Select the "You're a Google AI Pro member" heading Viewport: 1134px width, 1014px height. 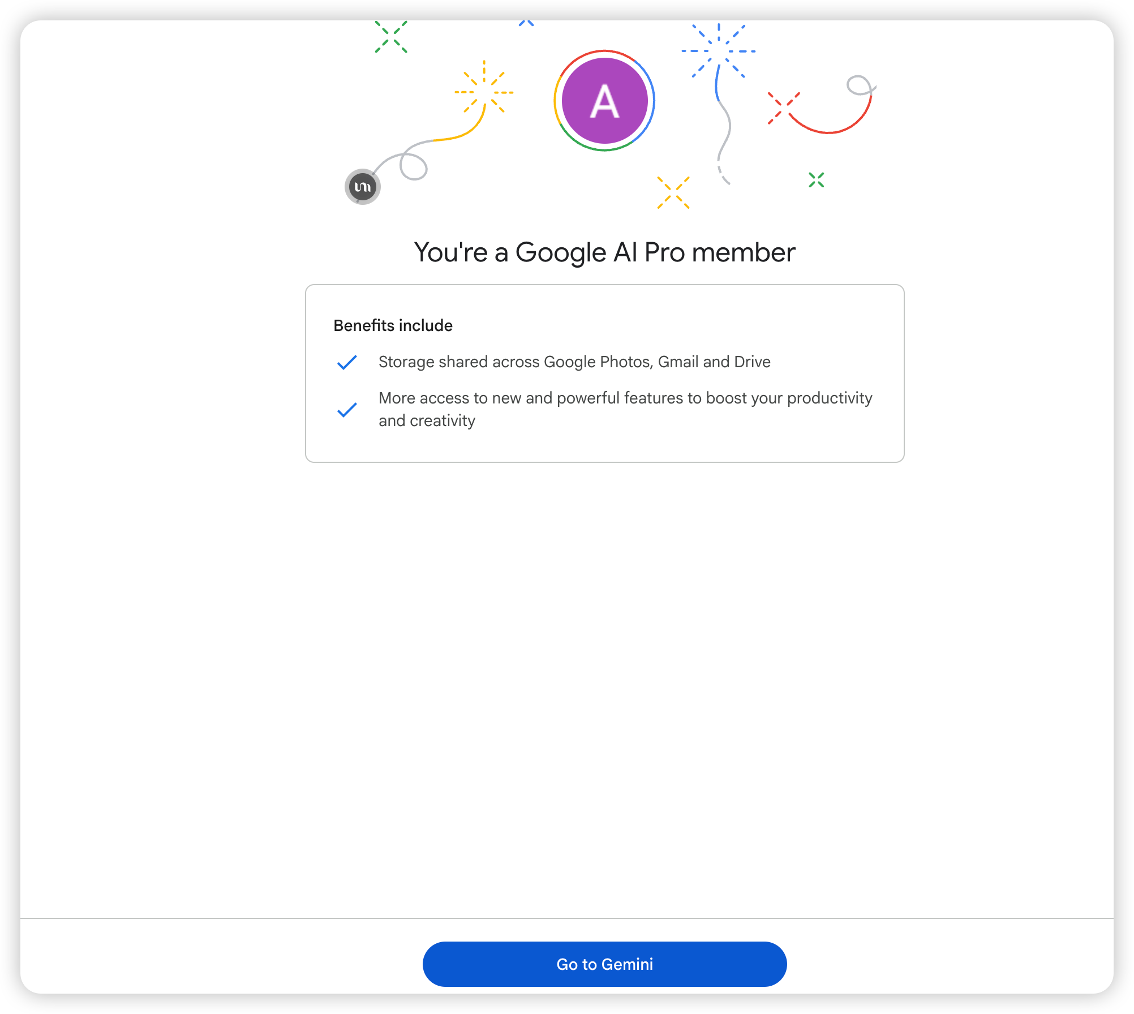click(604, 252)
